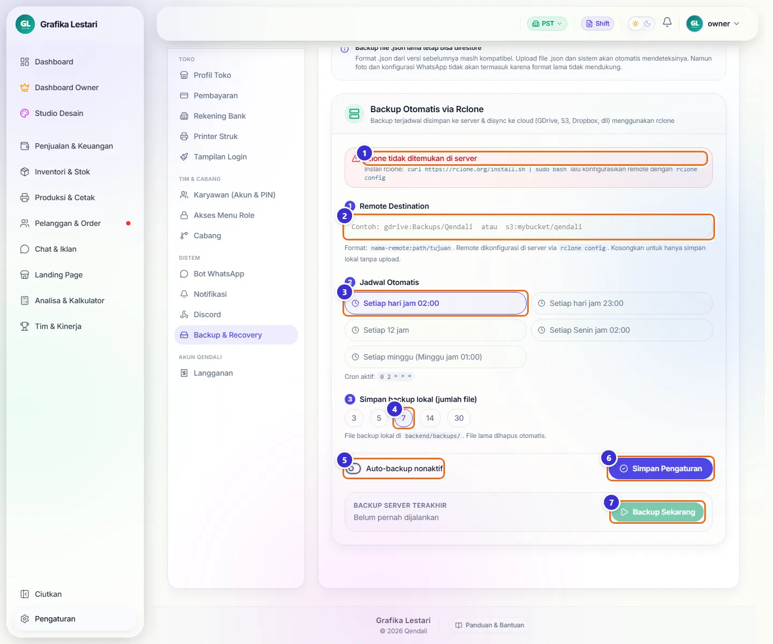Open Notifikasi settings
The image size is (773, 644).
[236, 294]
